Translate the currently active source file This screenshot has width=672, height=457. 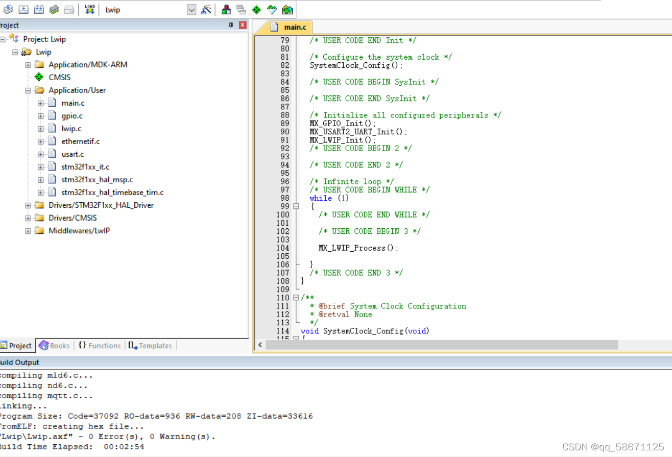(8, 9)
